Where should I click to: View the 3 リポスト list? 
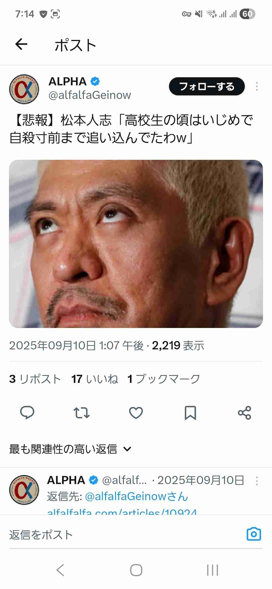tap(35, 379)
